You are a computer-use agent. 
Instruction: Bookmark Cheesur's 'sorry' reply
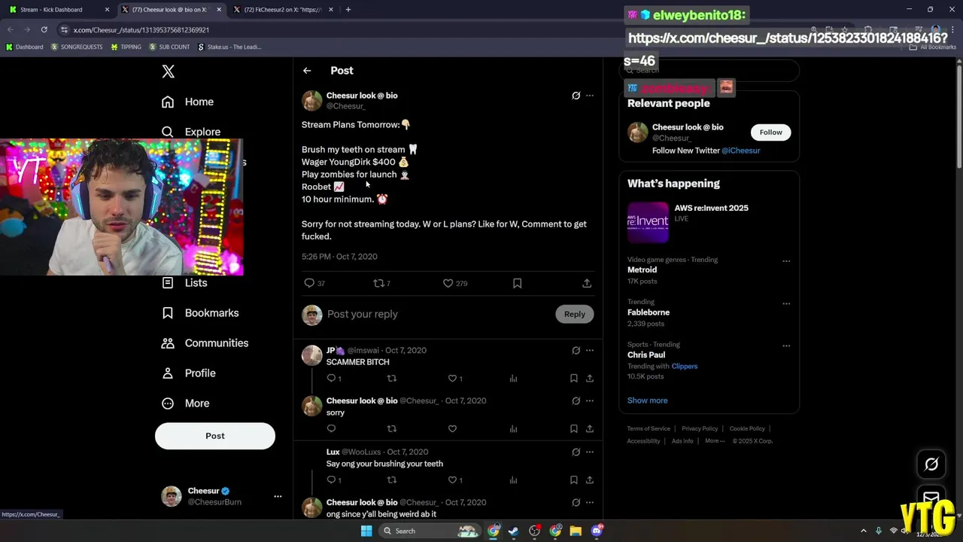click(573, 429)
